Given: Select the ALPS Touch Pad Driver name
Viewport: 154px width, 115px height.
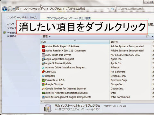Looking at the screenshot, I should tap(58, 55).
